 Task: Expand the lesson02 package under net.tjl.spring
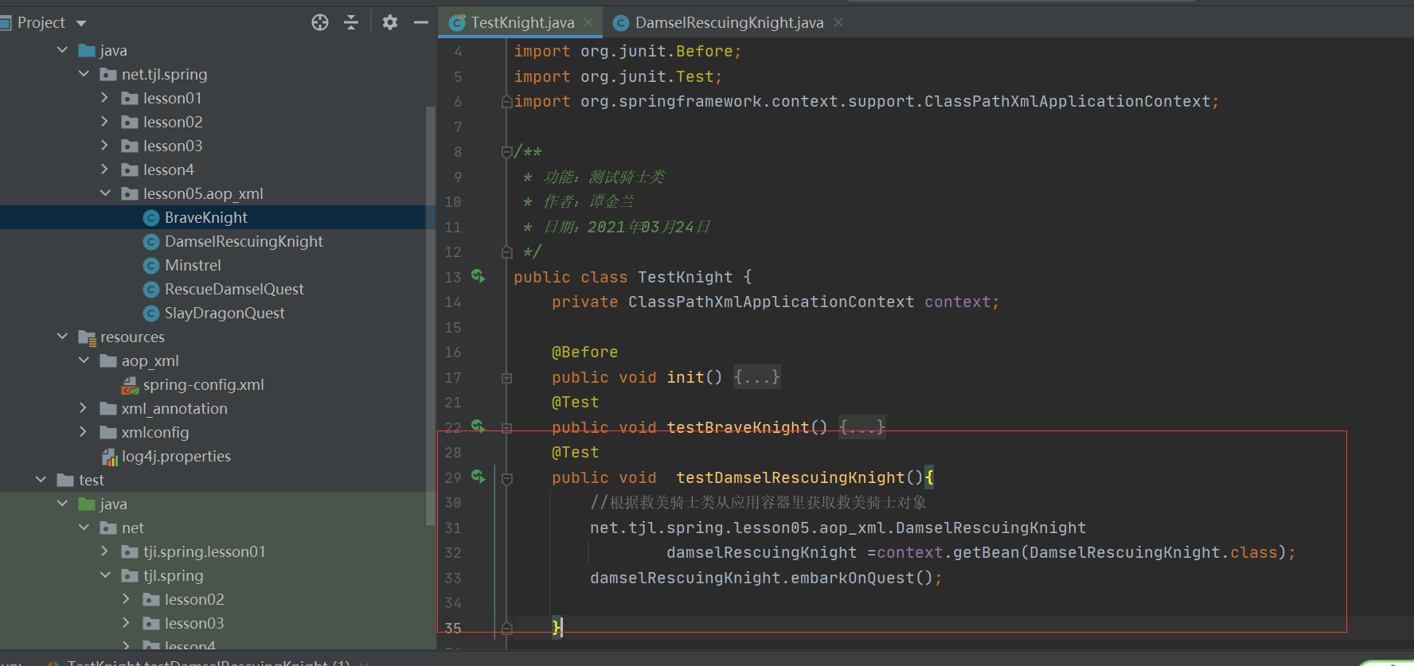coord(104,122)
